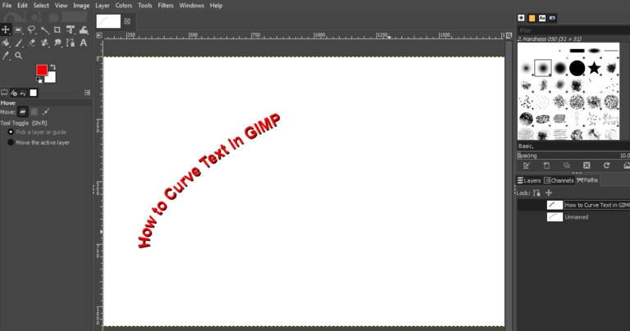Click the red foreground color swatch
Viewport: 630px width, 331px height.
pos(41,70)
